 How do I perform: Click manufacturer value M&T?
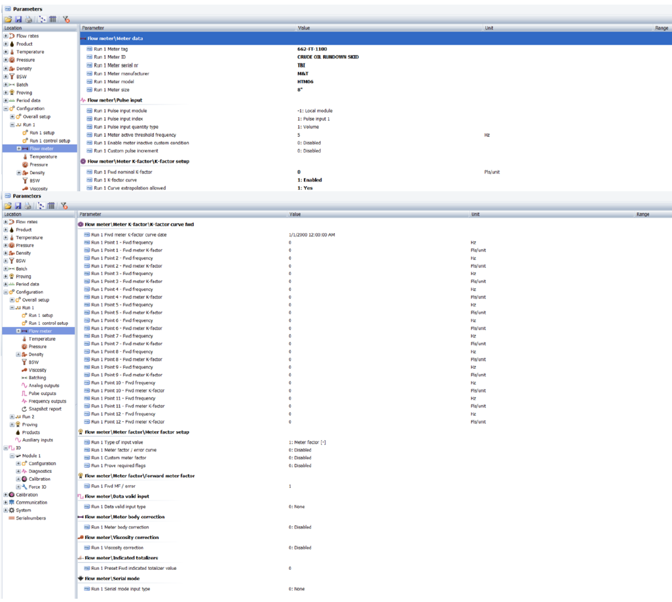pyautogui.click(x=303, y=73)
